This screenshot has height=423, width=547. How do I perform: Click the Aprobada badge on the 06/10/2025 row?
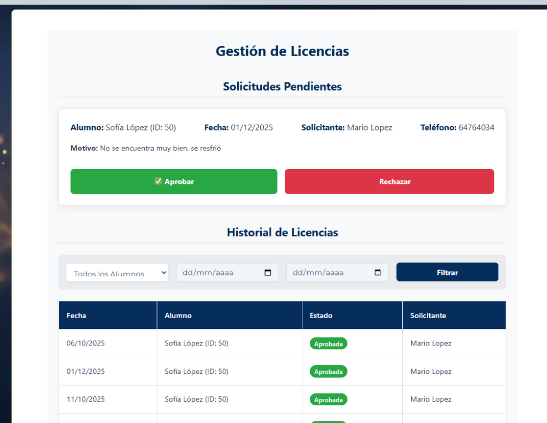[x=328, y=343]
